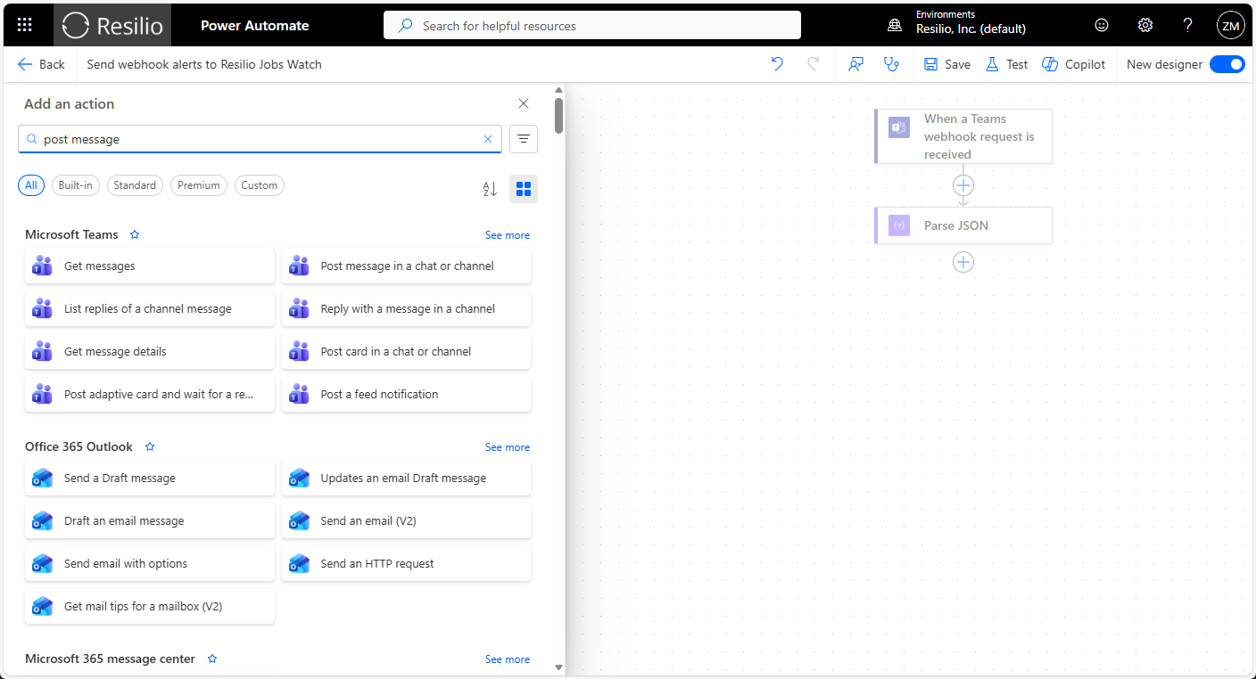The height and width of the screenshot is (679, 1256).
Task: Click the Undo arrow icon
Action: pyautogui.click(x=777, y=64)
